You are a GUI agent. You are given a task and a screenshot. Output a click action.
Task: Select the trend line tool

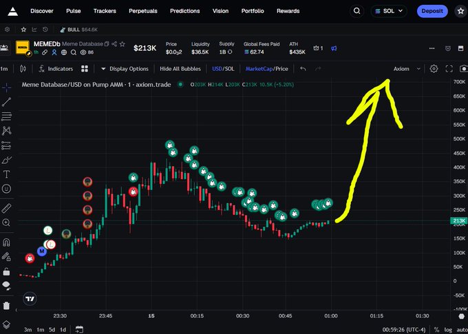6,102
